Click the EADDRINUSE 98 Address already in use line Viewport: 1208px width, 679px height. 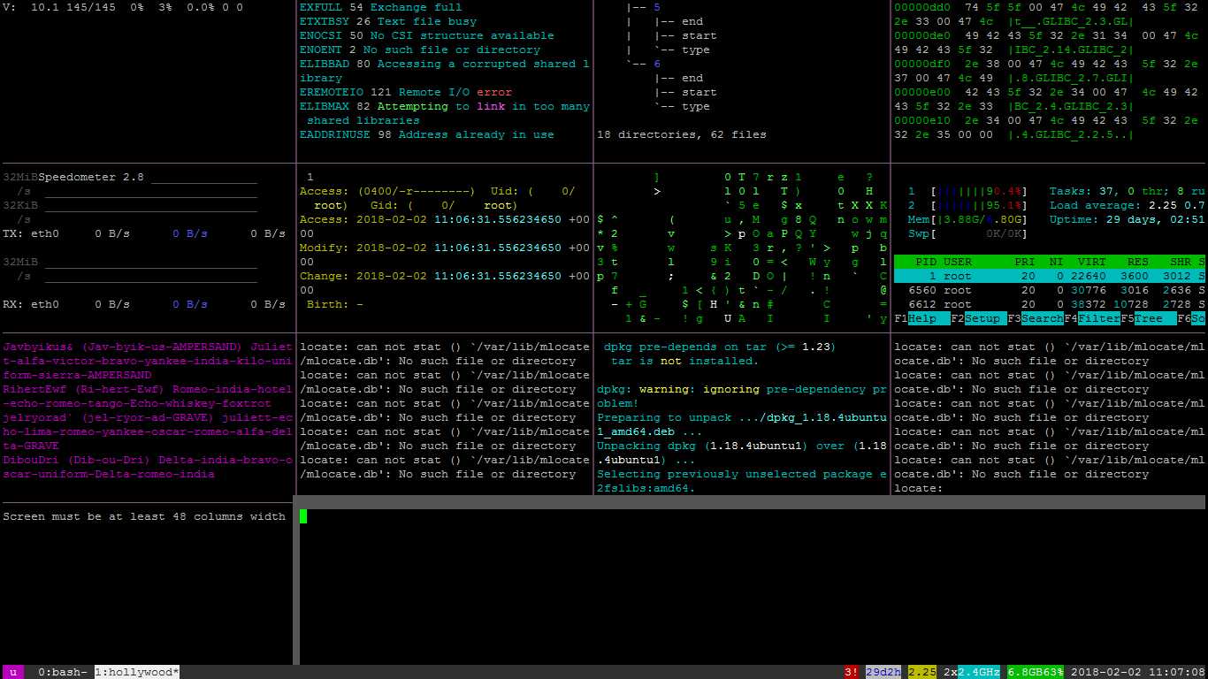(427, 134)
